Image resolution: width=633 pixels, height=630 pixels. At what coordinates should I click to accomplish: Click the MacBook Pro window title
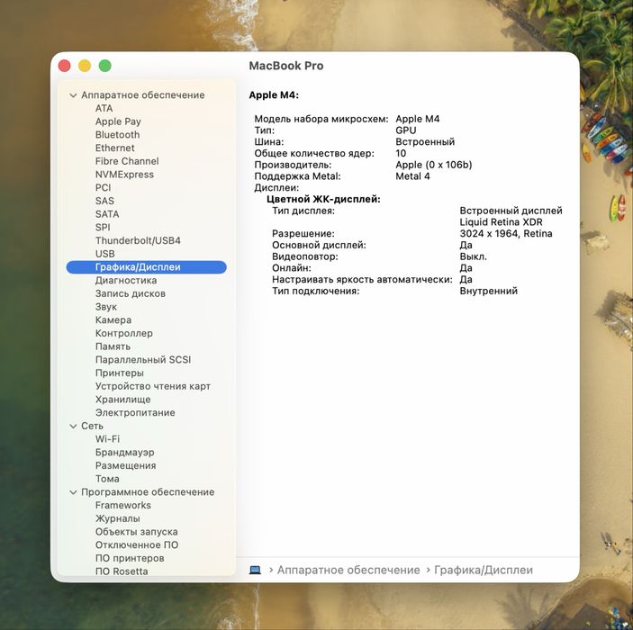point(285,66)
